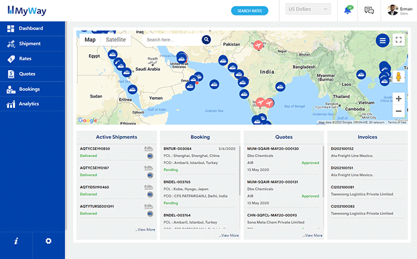417x259 pixels.
Task: Click the MyWay logo
Action: coord(27,11)
